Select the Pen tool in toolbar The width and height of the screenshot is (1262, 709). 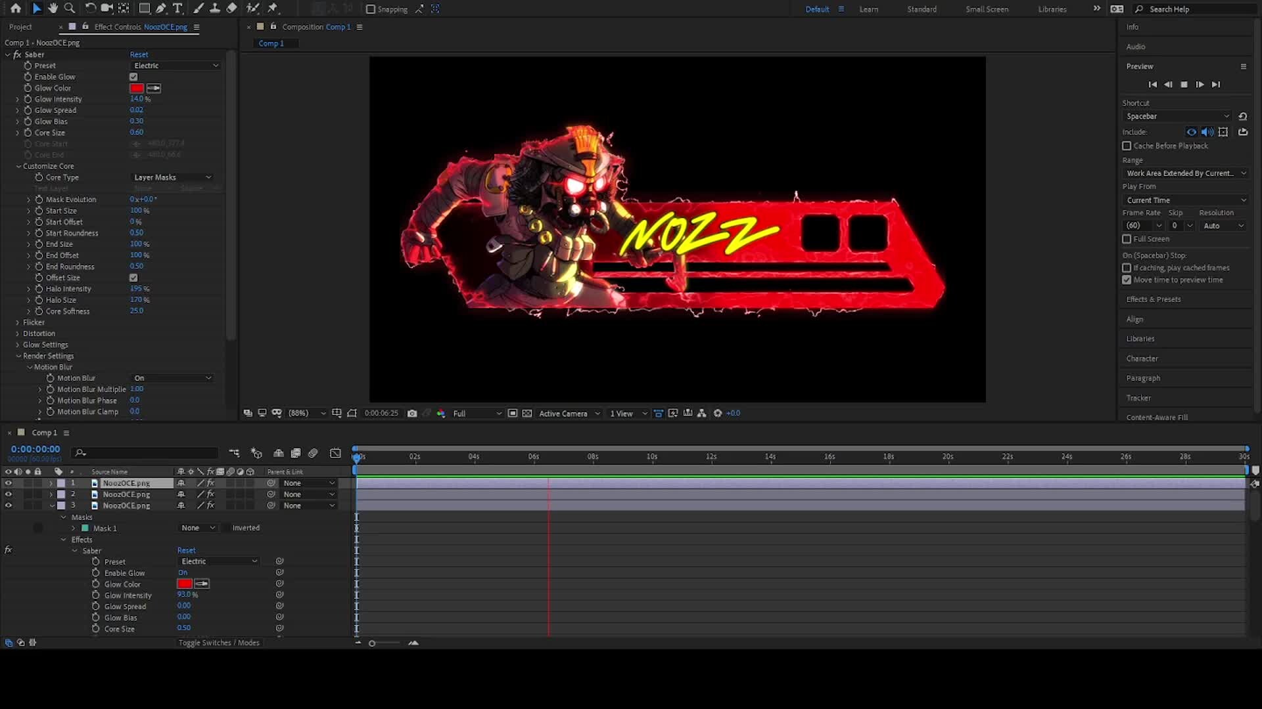pos(161,9)
